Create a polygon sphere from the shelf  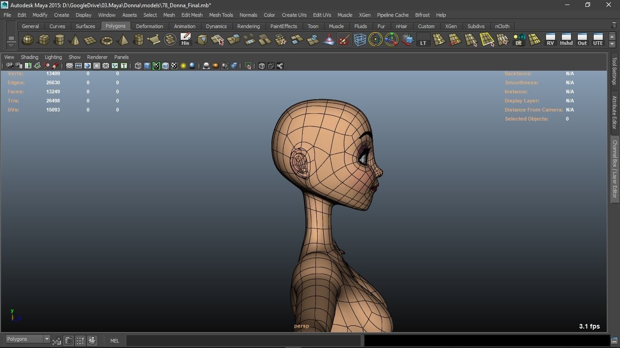point(28,40)
